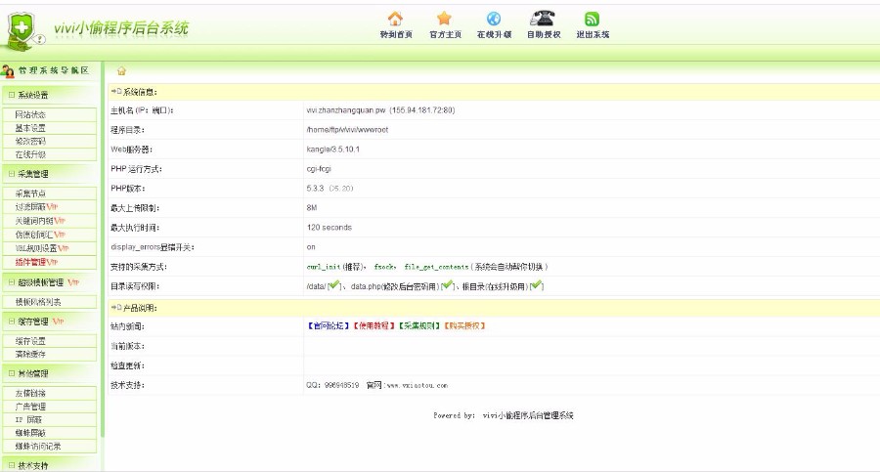Image resolution: width=880 pixels, height=472 pixels.
Task: Click the vivi小偷程序后台系统 title text
Action: [x=120, y=28]
